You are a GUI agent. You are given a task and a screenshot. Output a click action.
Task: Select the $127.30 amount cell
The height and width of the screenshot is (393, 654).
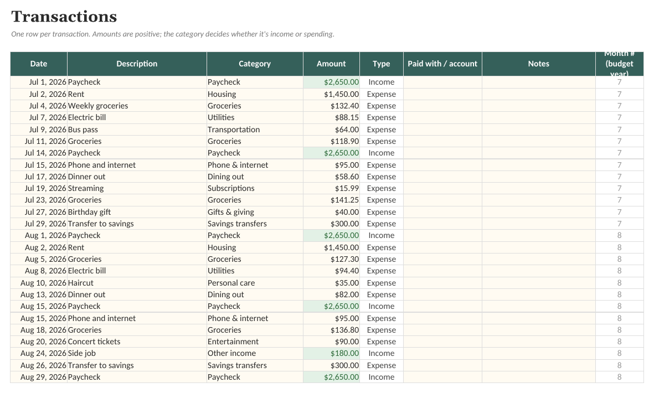pos(331,259)
